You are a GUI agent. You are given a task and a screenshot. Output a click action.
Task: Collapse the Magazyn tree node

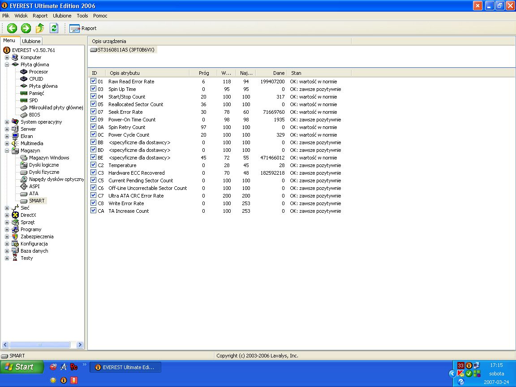click(7, 150)
